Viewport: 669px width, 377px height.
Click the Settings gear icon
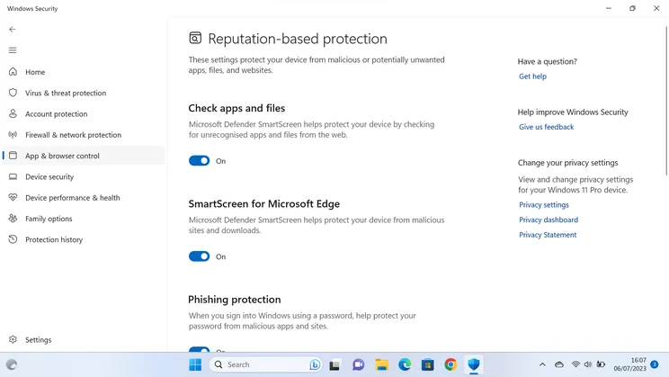click(13, 339)
